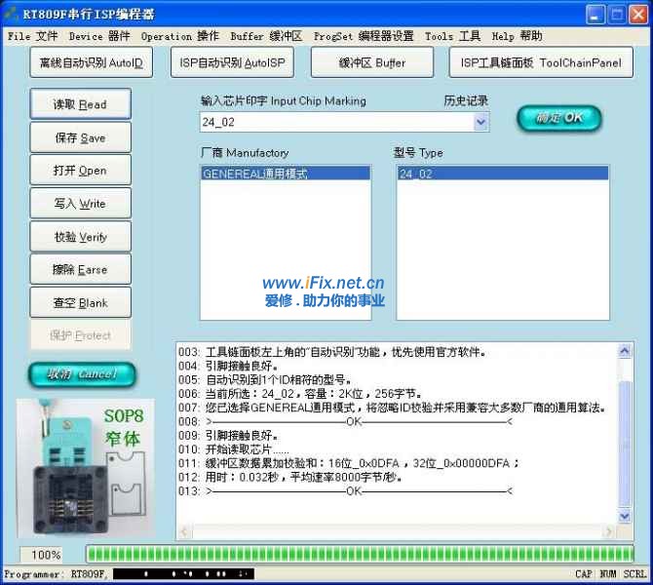The image size is (653, 585).
Task: Click the Input Chip Marking text field
Action: click(336, 122)
